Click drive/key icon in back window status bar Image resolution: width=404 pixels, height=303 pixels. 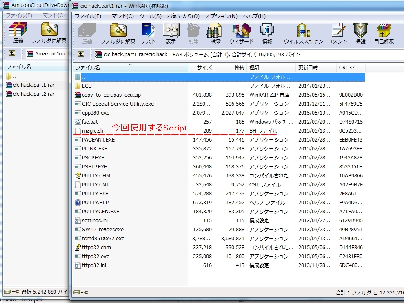pyautogui.click(x=11, y=292)
